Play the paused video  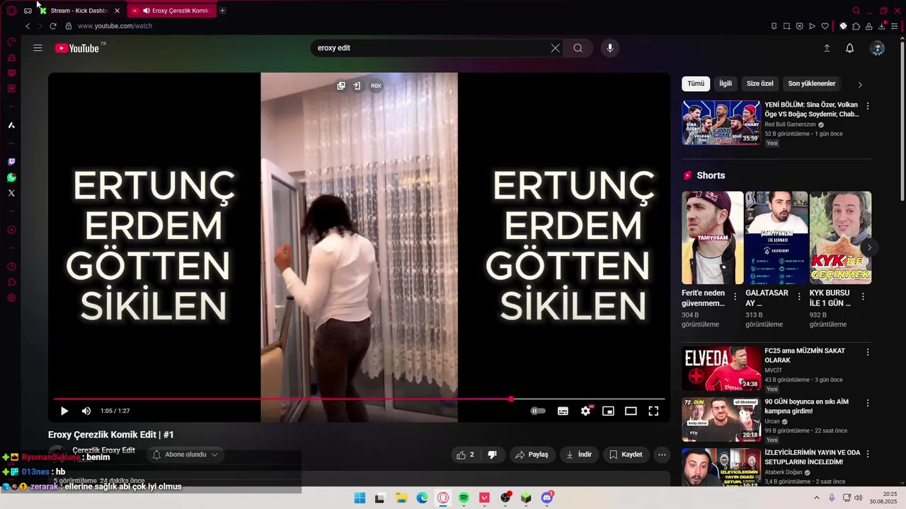click(x=64, y=411)
